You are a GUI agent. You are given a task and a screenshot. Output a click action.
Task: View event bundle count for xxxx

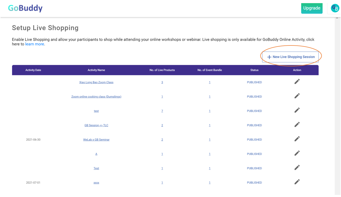pos(210,183)
